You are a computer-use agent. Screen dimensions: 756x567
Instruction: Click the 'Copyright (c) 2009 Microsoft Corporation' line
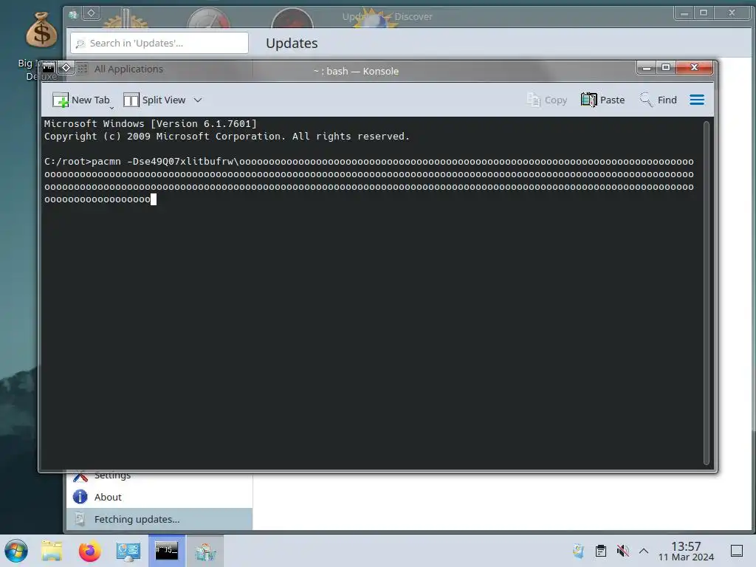click(227, 137)
